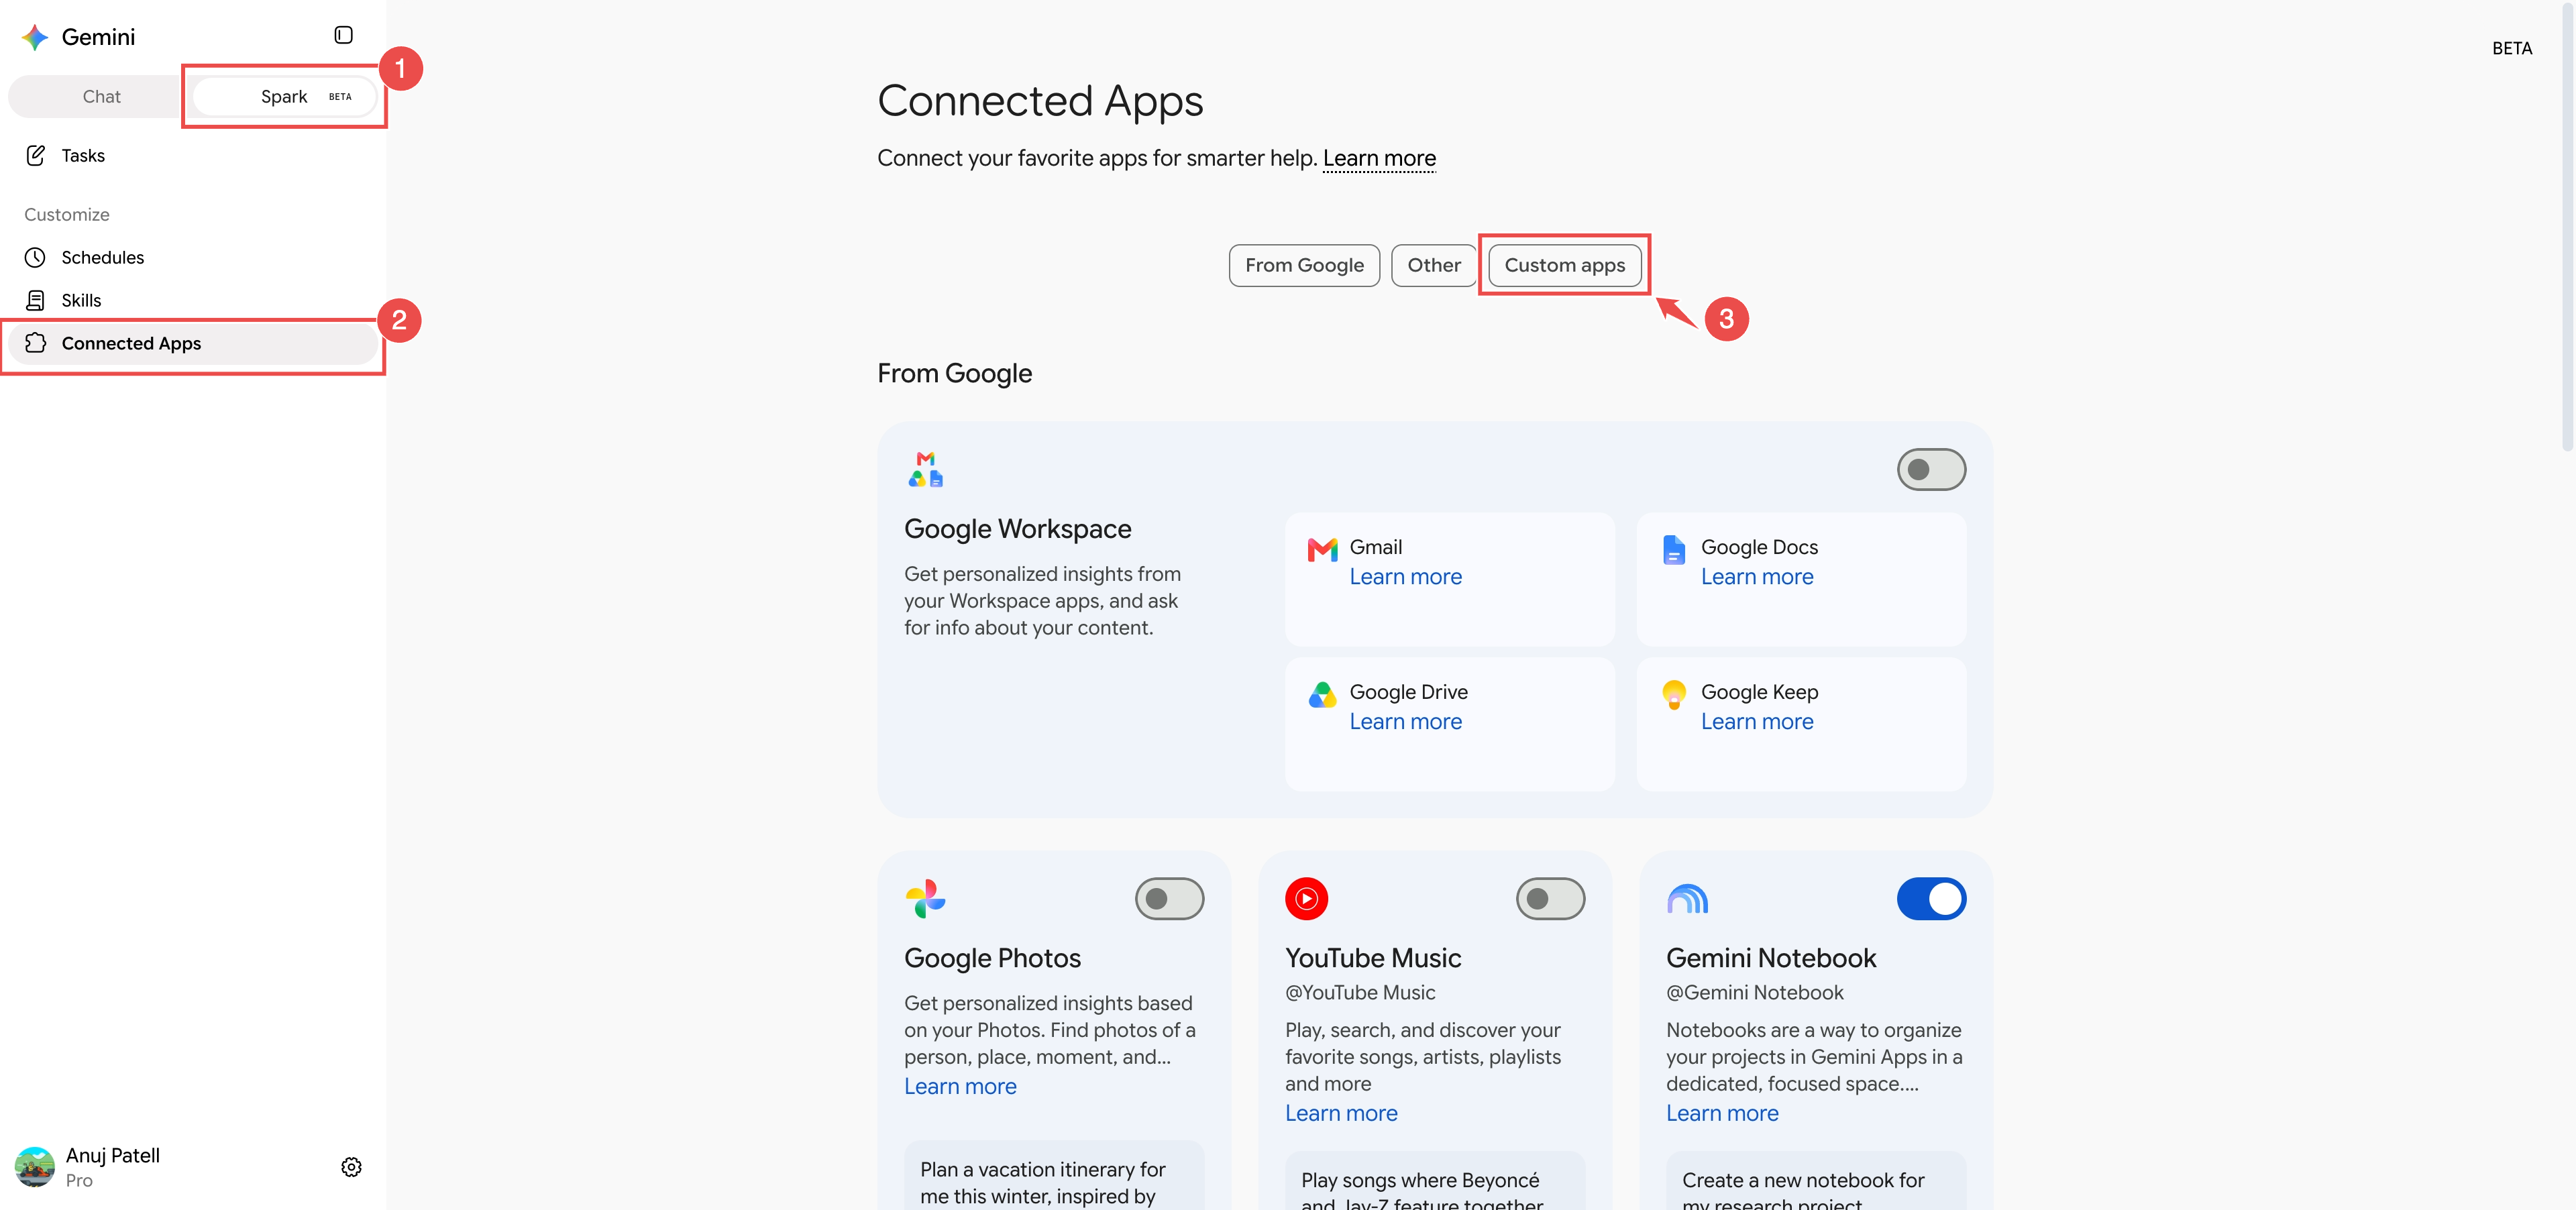Open YouTube Music Learn more link
2576x1210 pixels.
pyautogui.click(x=1341, y=1114)
